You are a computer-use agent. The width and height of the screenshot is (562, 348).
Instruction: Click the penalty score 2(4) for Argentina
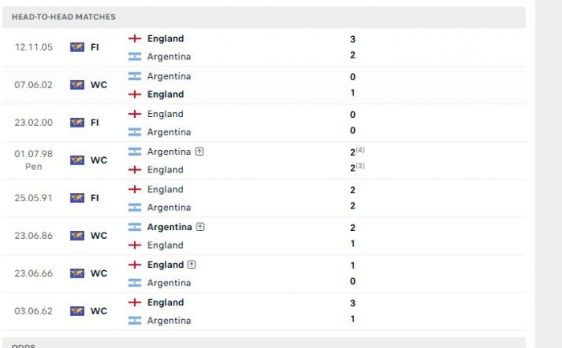[357, 152]
